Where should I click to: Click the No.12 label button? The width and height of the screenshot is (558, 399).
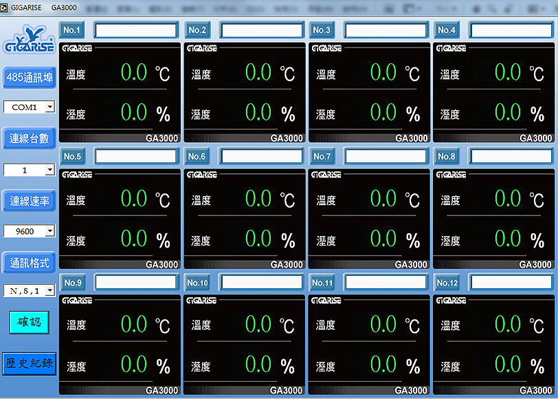[x=447, y=283]
